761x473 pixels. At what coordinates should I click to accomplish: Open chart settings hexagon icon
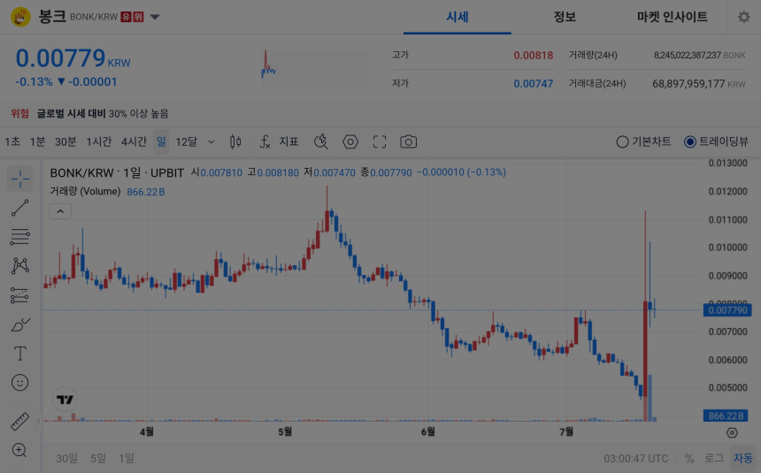coord(350,141)
